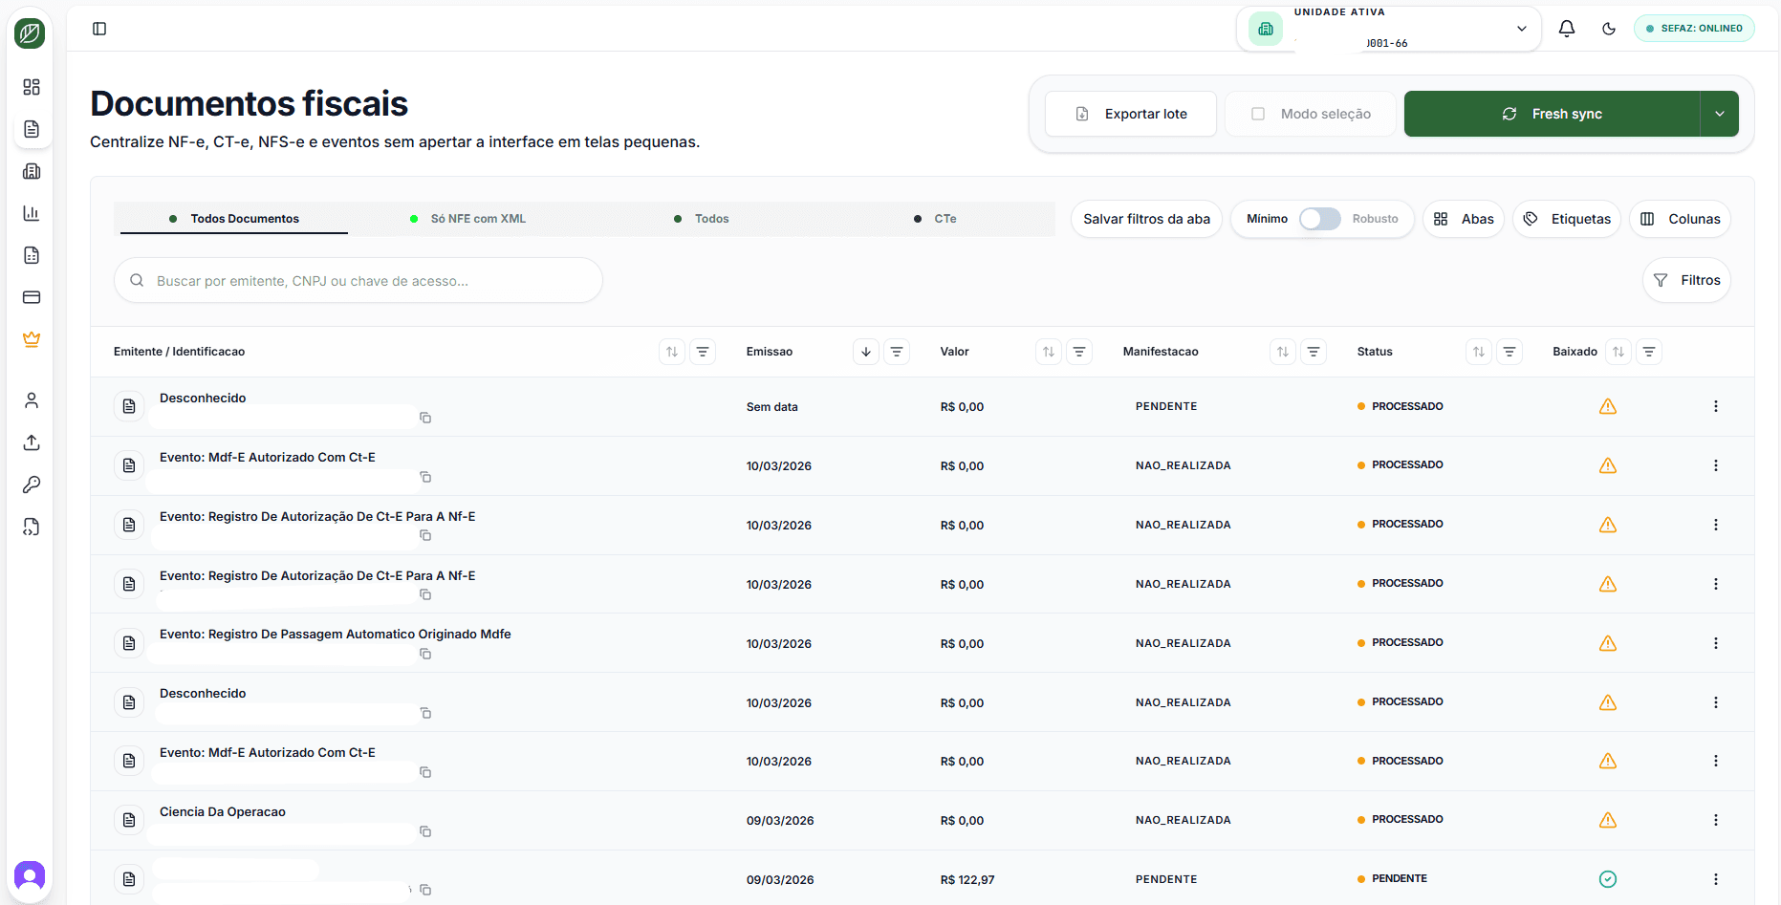
Task: Switch to the Só NFE com XML tab
Action: point(477,219)
